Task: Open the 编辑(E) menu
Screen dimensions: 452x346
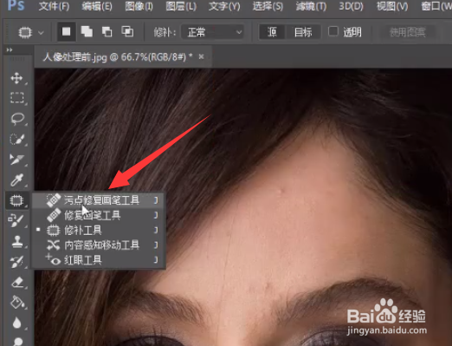Action: (x=97, y=6)
